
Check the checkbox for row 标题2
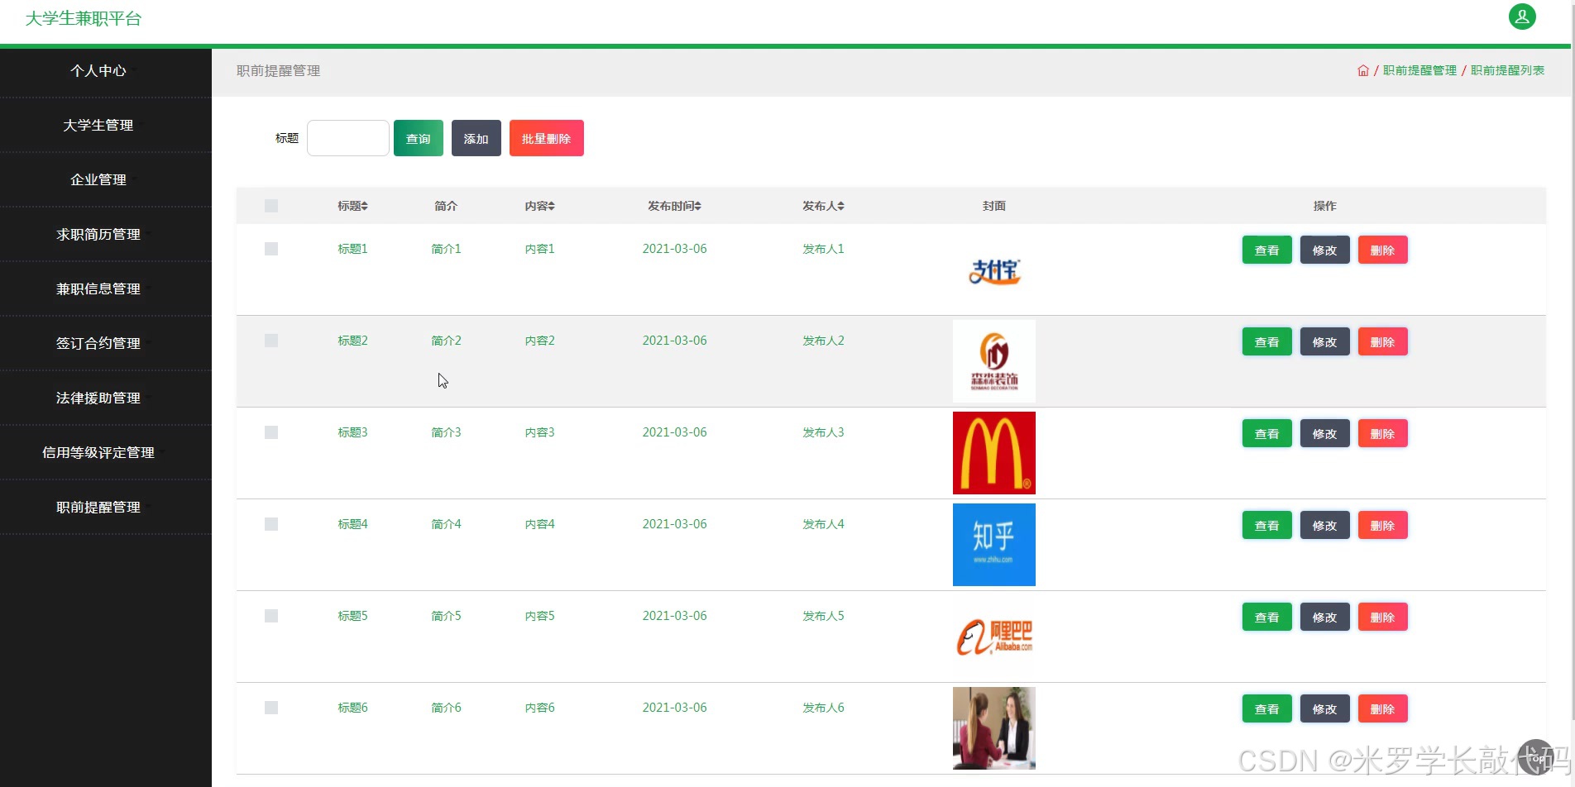coord(271,341)
